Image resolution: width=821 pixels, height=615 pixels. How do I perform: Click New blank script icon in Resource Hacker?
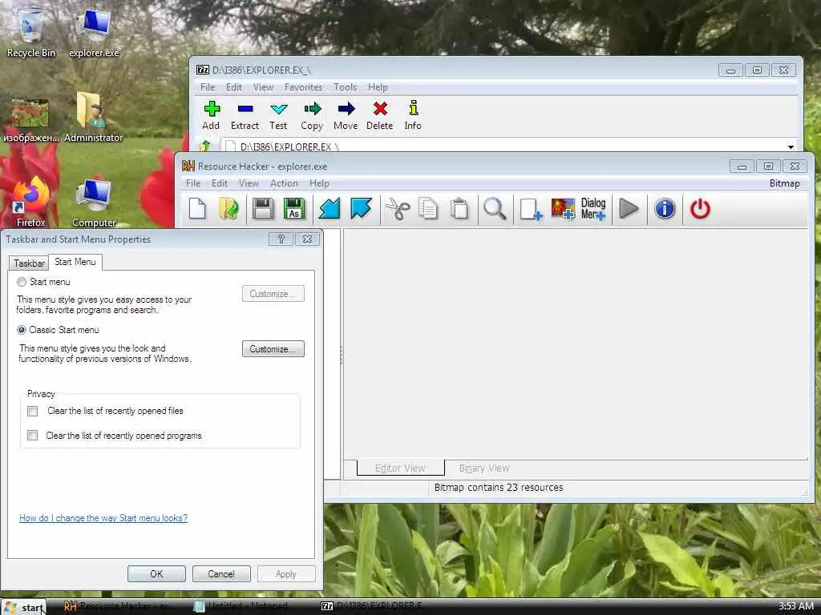pos(197,209)
